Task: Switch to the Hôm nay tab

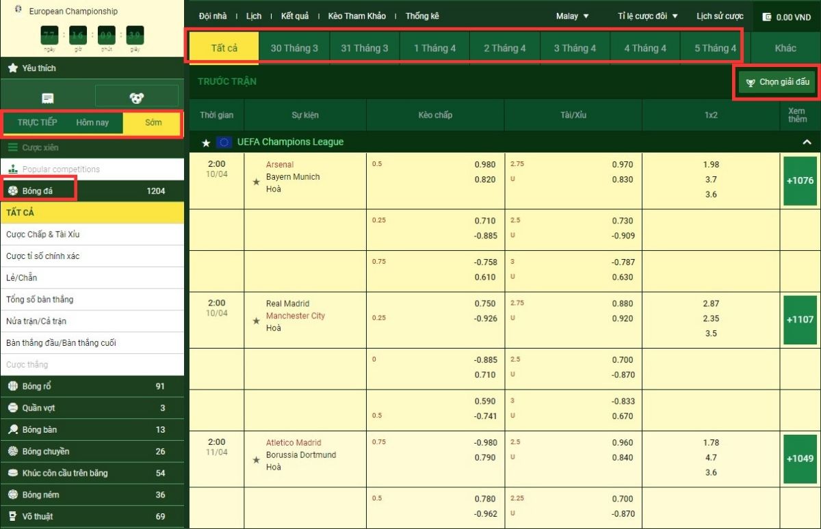Action: click(92, 123)
